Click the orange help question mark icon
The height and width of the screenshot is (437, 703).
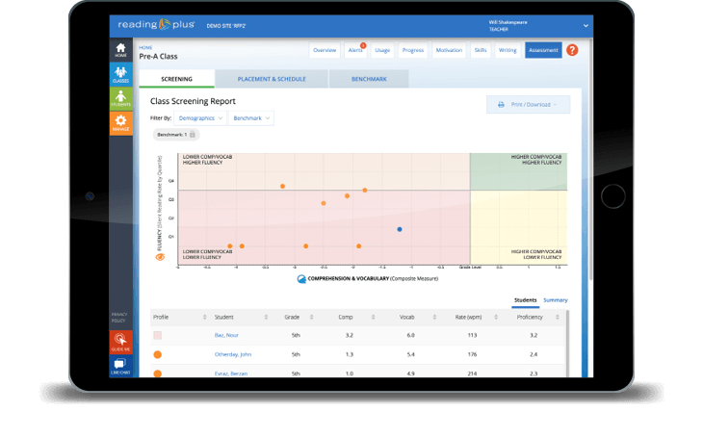(572, 50)
